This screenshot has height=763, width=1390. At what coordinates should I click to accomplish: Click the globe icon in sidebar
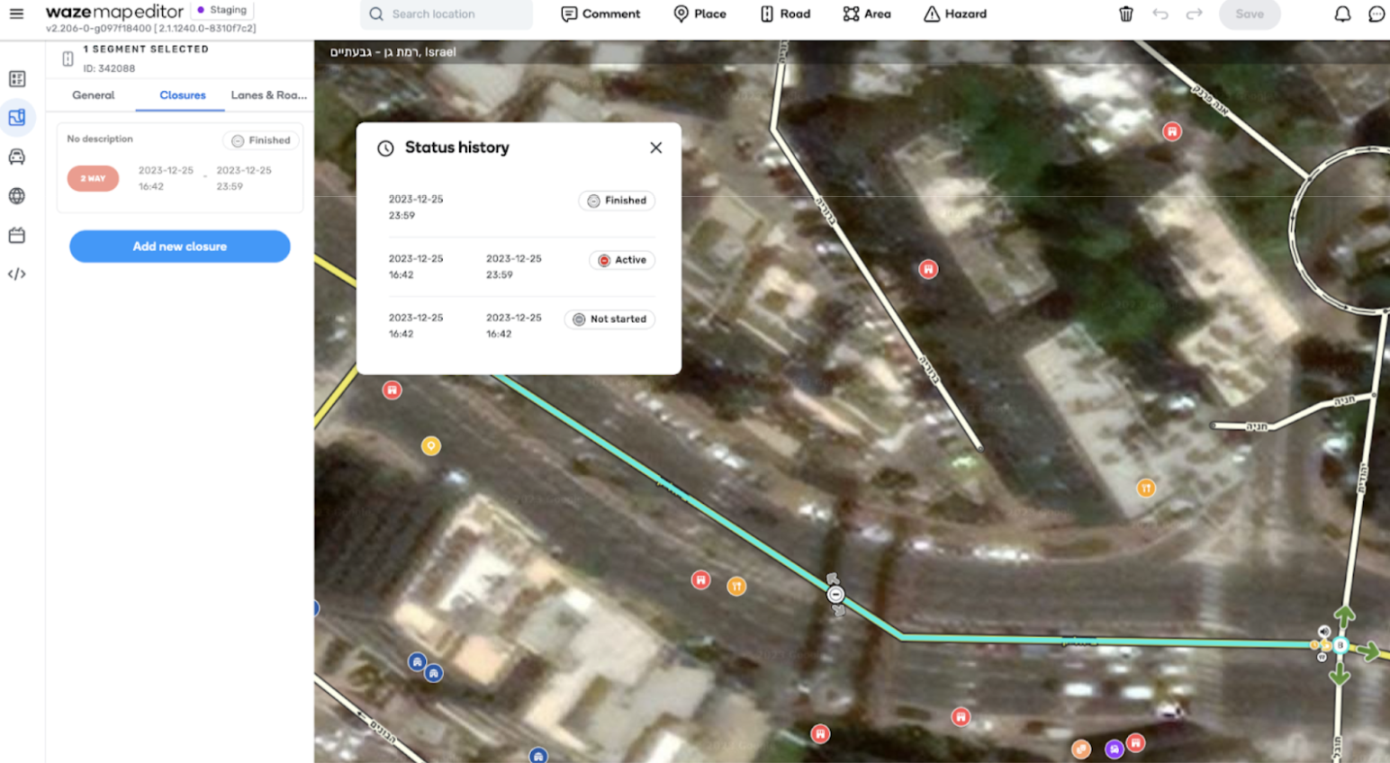click(x=17, y=196)
